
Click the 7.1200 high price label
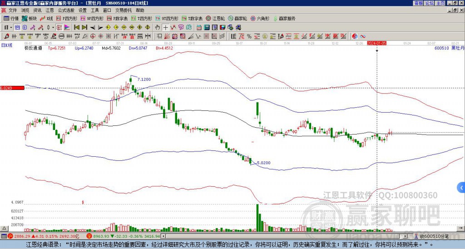144,79
